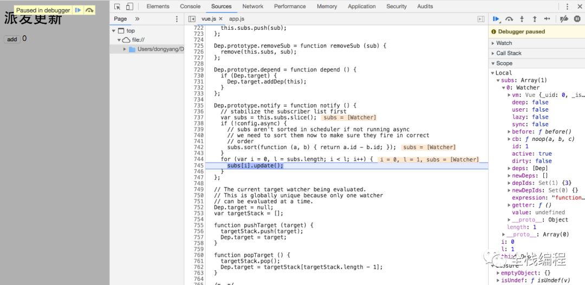Click the Step button
585x285 pixels.
547,18
